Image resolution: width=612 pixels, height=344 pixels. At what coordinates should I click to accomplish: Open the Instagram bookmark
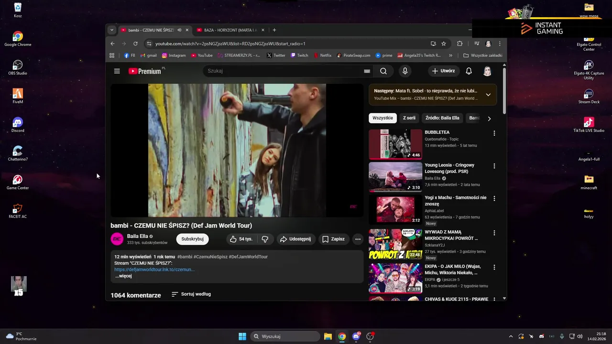point(174,55)
